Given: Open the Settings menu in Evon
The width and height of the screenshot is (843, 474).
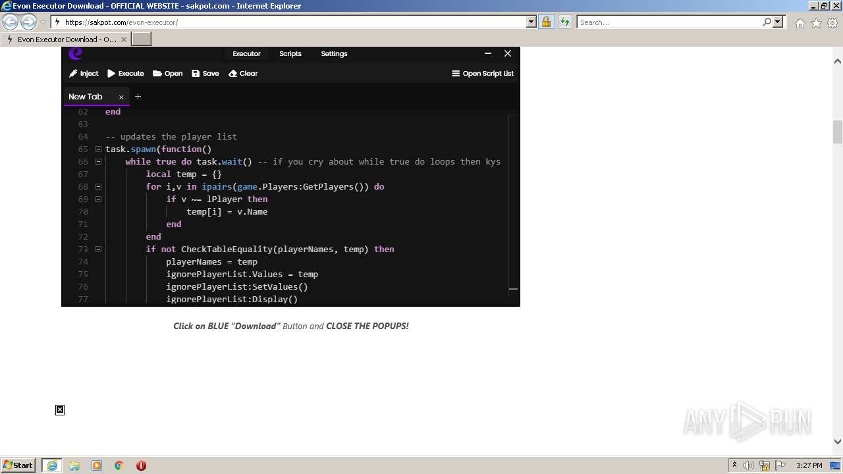Looking at the screenshot, I should (x=334, y=53).
